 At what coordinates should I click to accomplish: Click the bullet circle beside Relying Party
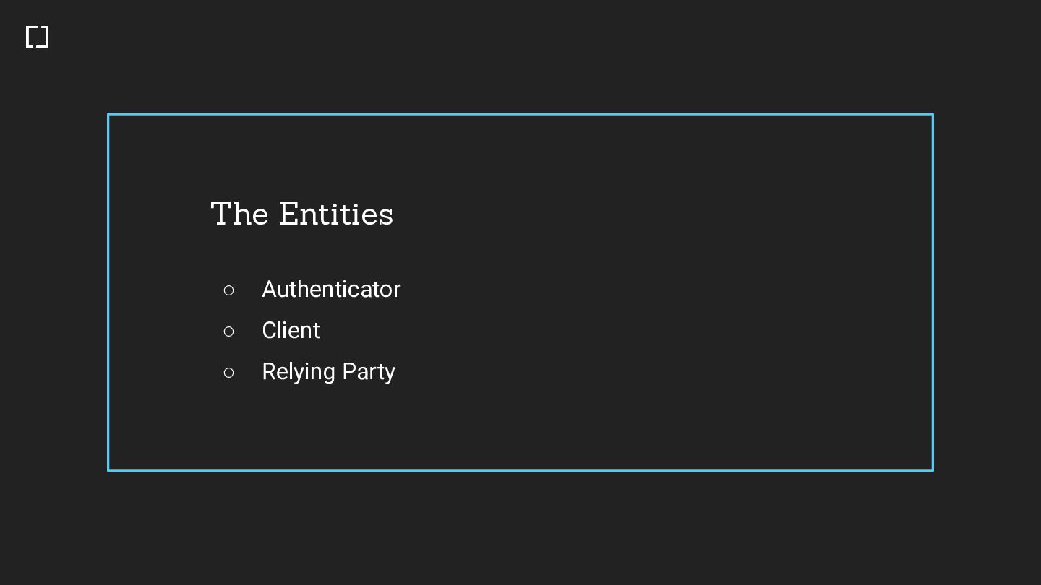(229, 373)
